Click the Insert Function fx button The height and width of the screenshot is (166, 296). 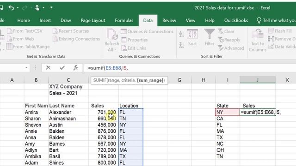(x=75, y=68)
